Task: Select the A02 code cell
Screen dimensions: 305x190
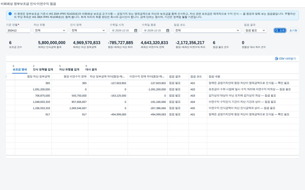Action: tap(198, 89)
